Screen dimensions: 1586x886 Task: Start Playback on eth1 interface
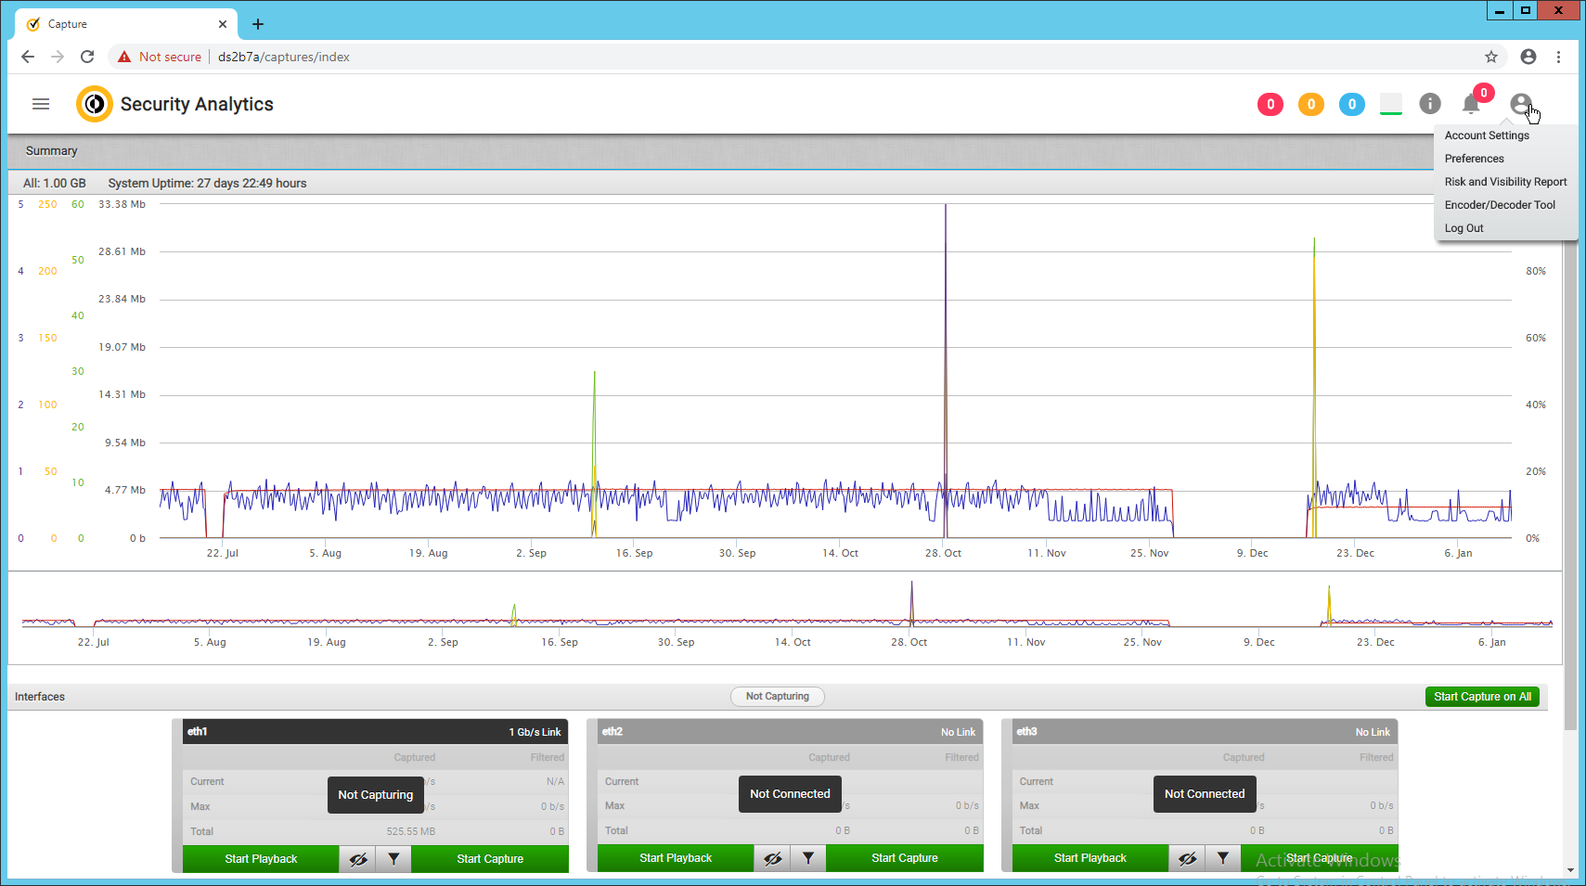[261, 859]
